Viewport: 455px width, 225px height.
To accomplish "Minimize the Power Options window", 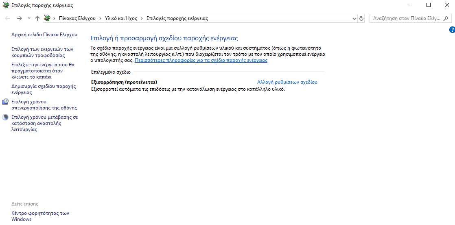I will [410, 5].
